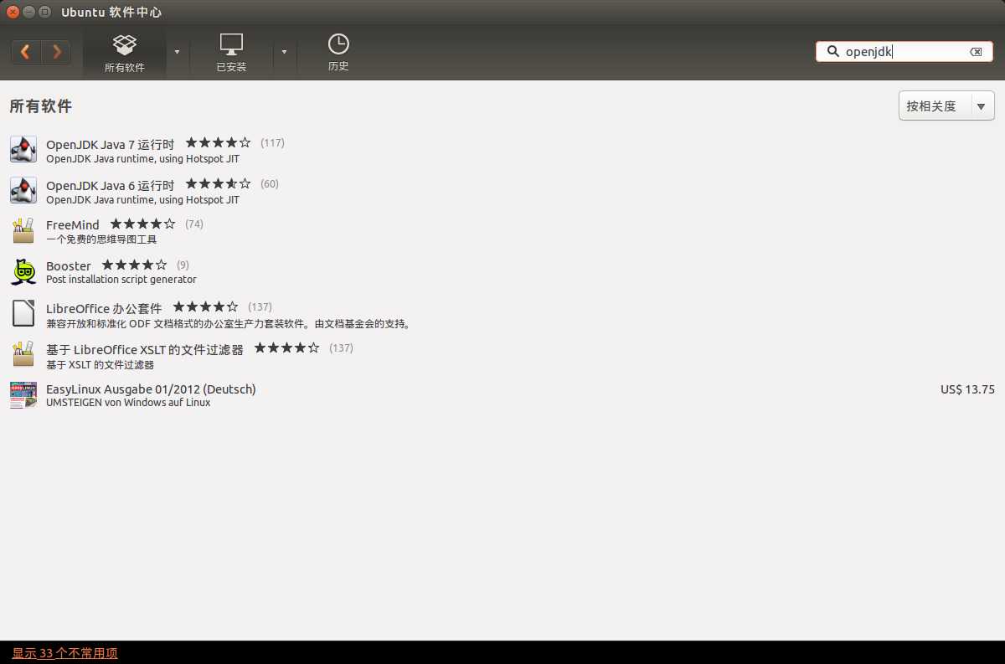
Task: Click the OpenJDK Java 7 icon
Action: [23, 149]
